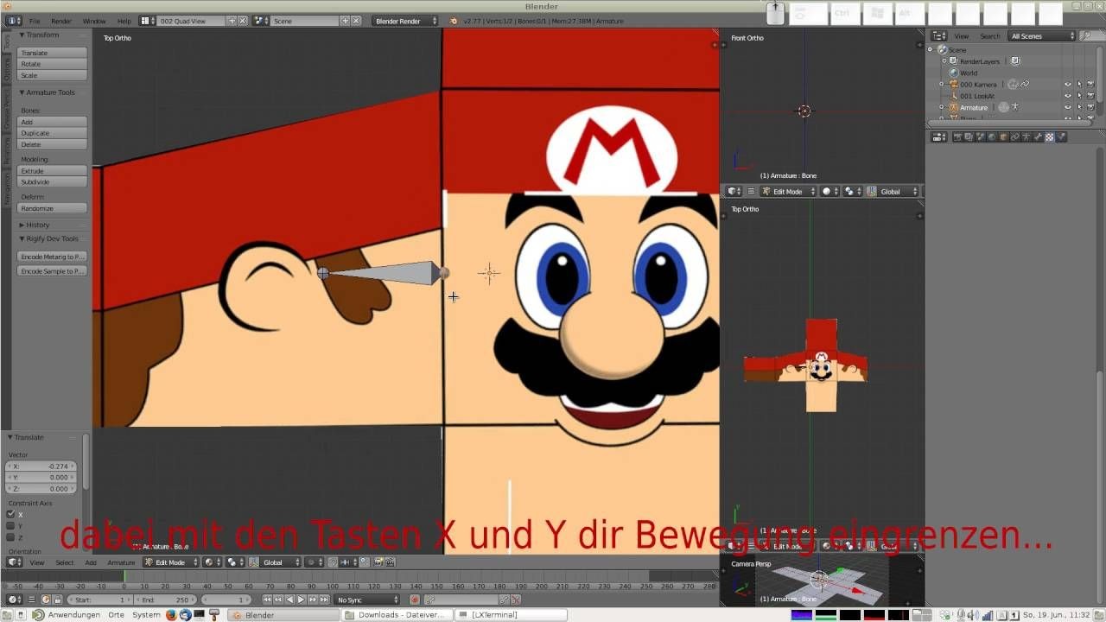Open Object properties tab cube icon

(1003, 136)
